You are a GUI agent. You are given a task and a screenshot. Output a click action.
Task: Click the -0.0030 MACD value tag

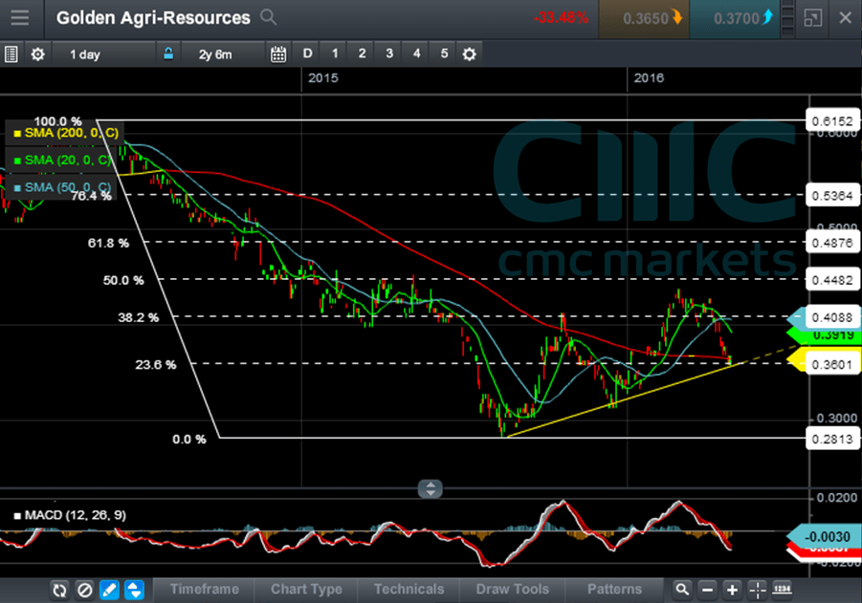point(827,536)
